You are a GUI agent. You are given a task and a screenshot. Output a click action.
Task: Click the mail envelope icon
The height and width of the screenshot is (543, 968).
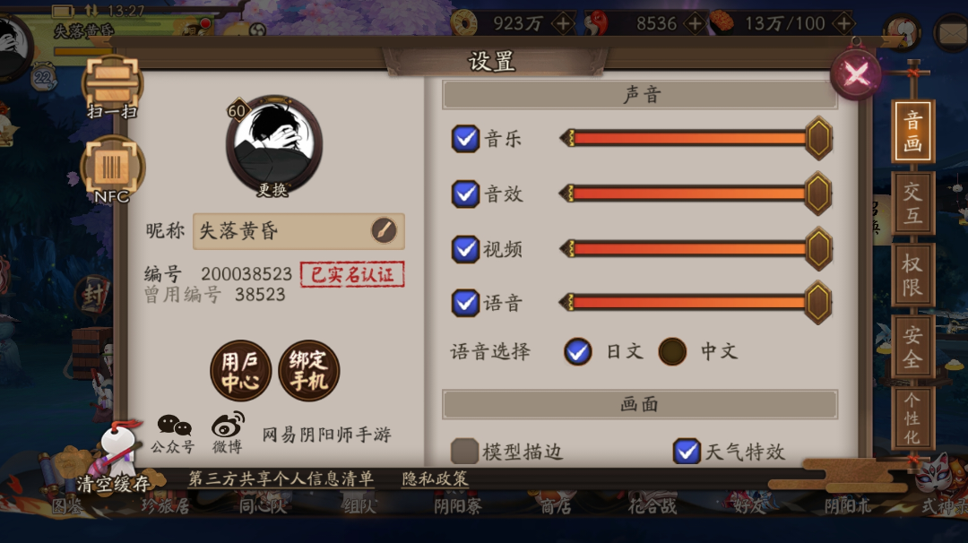click(x=951, y=32)
